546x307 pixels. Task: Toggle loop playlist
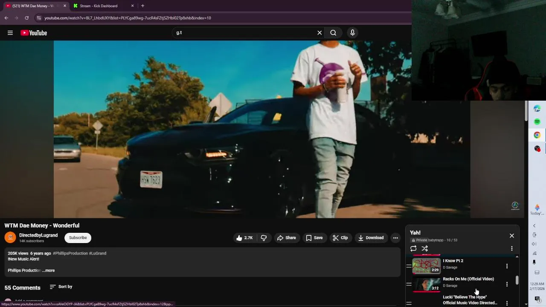[413, 249]
